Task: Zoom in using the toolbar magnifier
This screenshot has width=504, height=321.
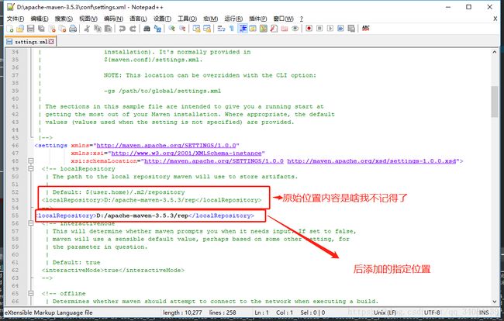Action: pos(171,29)
